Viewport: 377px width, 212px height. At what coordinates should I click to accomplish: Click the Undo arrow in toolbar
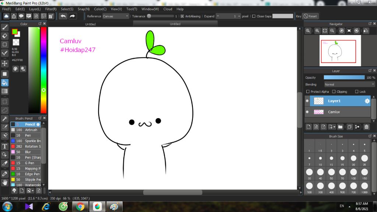point(63,16)
